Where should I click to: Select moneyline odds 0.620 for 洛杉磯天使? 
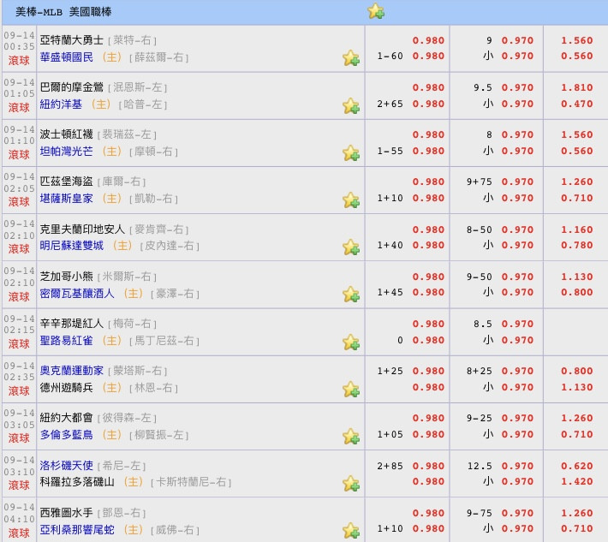click(x=576, y=466)
